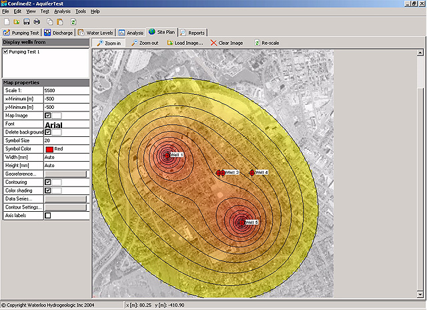The height and width of the screenshot is (310, 427).
Task: Open the Contour Settings button
Action: (65, 207)
